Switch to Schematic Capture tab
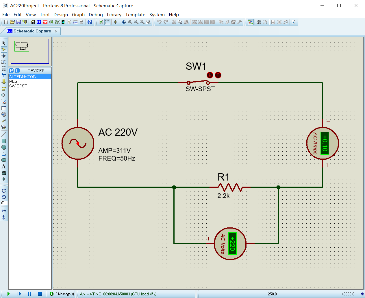Image resolution: width=365 pixels, height=298 pixels. point(32,31)
